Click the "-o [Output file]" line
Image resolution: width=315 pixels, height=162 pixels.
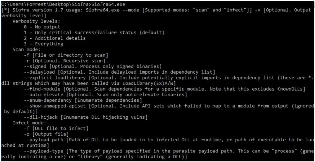(x=46, y=134)
